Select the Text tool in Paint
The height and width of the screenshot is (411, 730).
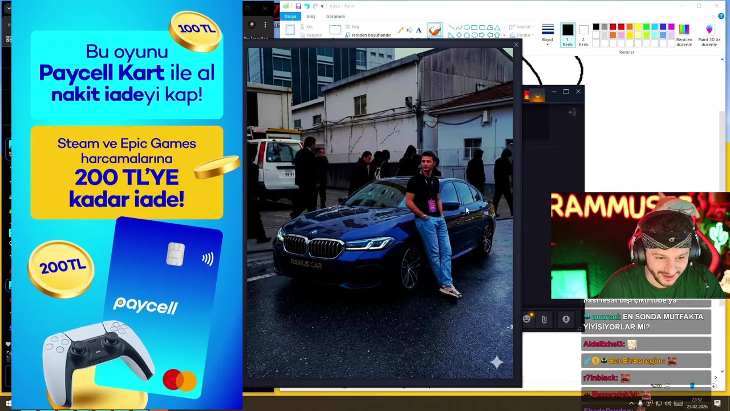[419, 30]
